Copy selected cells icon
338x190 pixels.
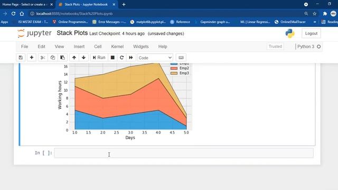tap(53, 58)
